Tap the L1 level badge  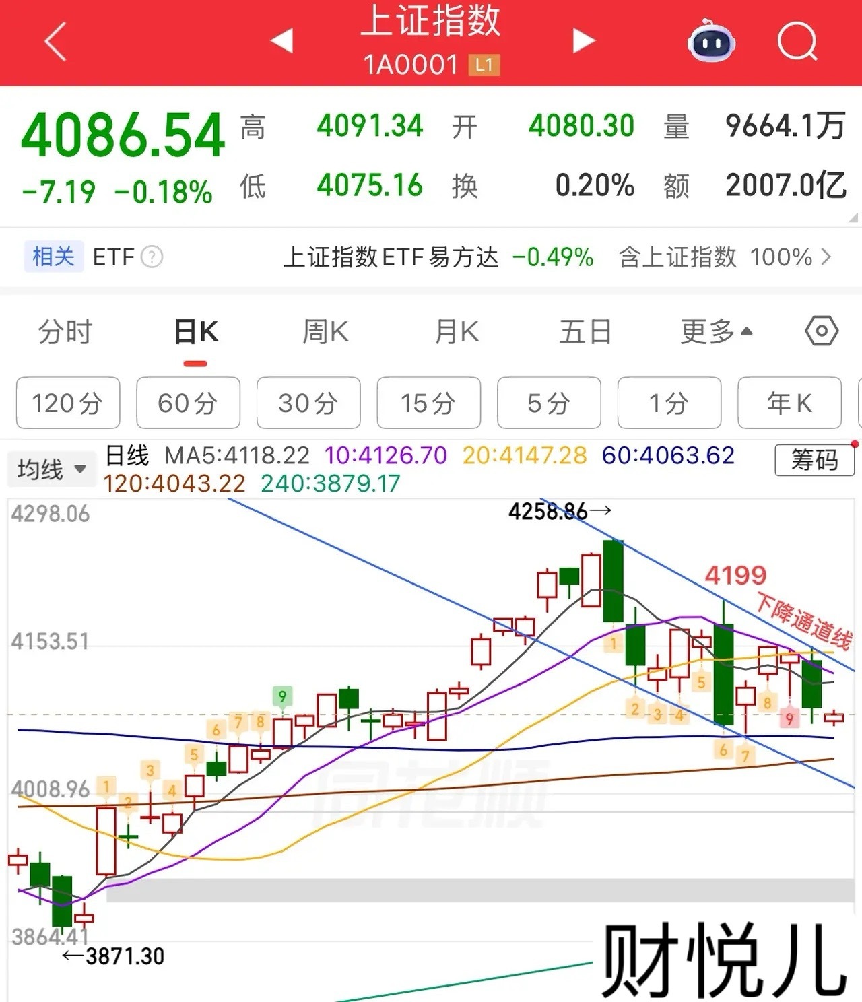tap(484, 65)
